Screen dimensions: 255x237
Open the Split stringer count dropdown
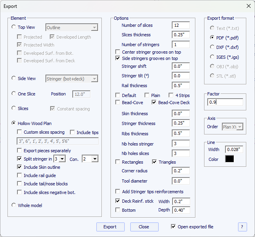62,159
